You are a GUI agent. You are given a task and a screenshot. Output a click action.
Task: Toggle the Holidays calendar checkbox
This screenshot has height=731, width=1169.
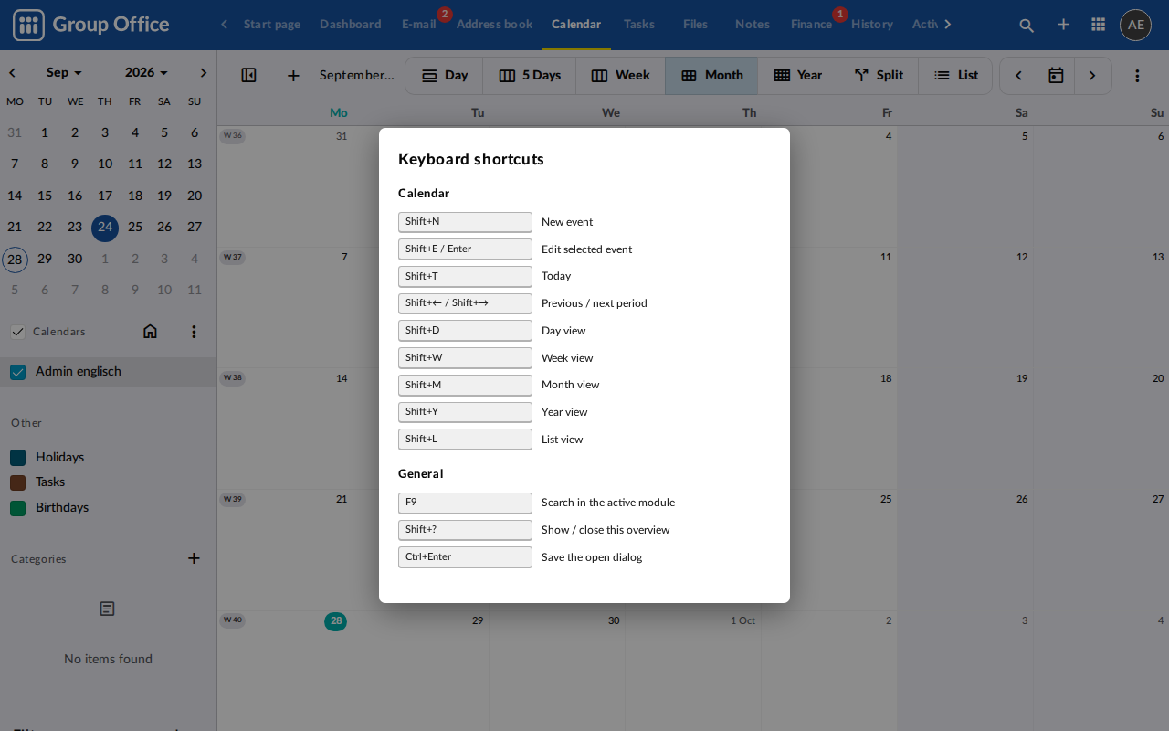17,457
